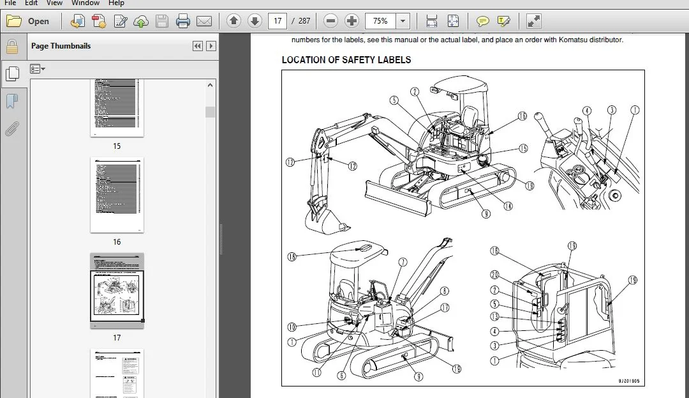Viewport: 689px width, 398px height.
Task: Click the thumbnails scroll up arrow
Action: (210, 86)
